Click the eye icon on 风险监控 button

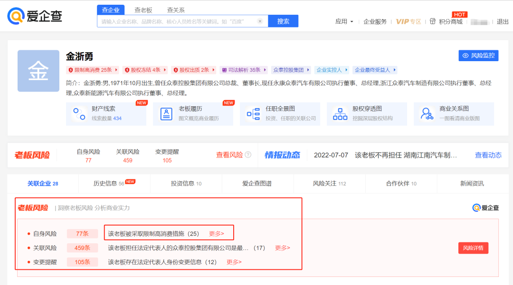point(465,55)
